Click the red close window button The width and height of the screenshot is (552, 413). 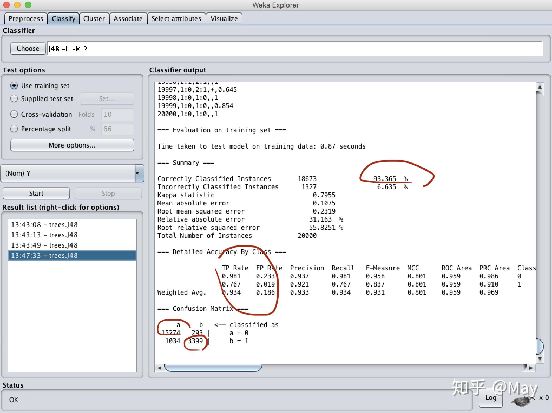point(6,5)
